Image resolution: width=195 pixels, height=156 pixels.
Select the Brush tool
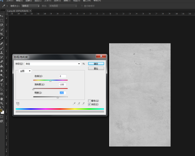(2, 48)
